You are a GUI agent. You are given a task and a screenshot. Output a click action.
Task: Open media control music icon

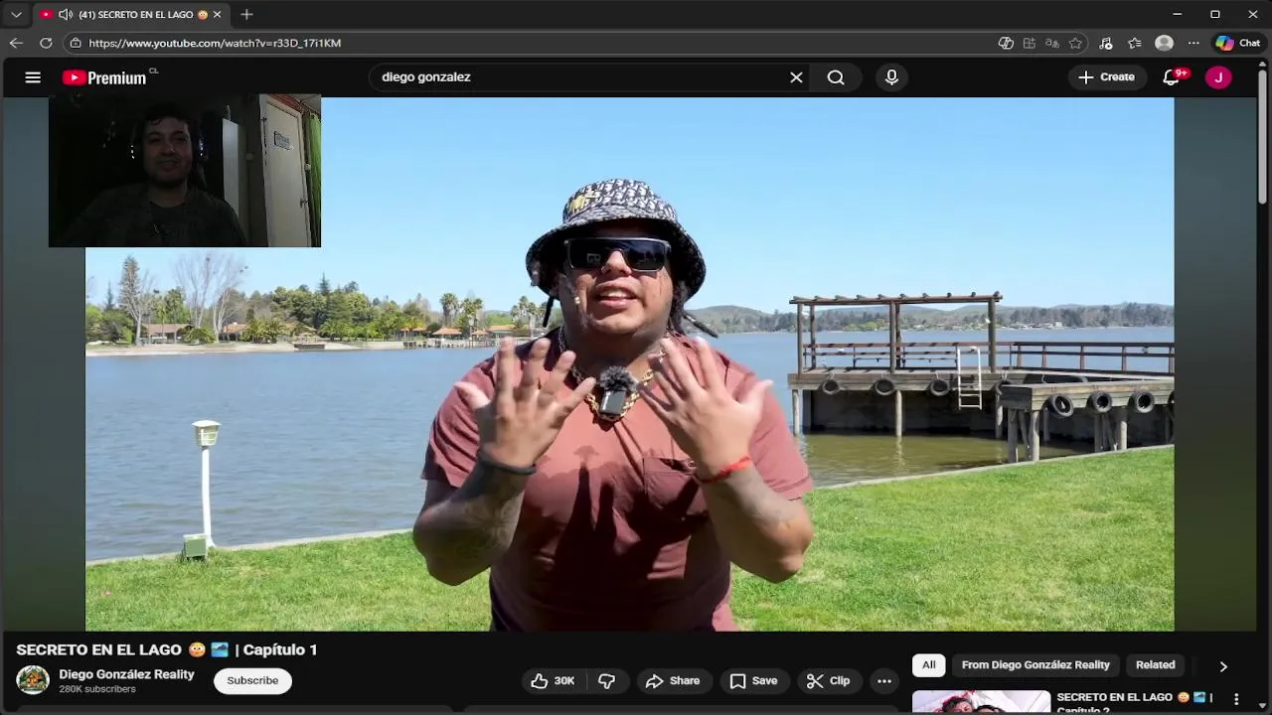(1106, 43)
